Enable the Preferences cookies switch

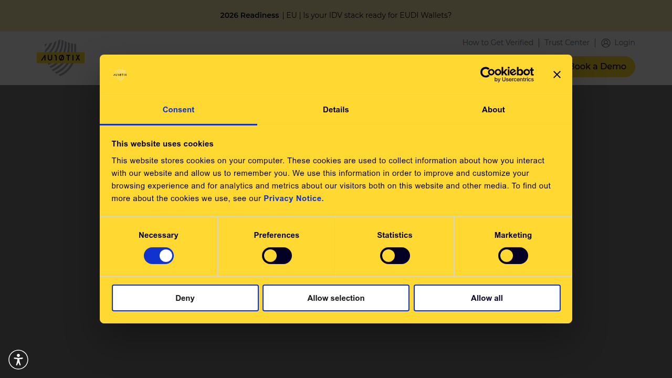point(277,256)
